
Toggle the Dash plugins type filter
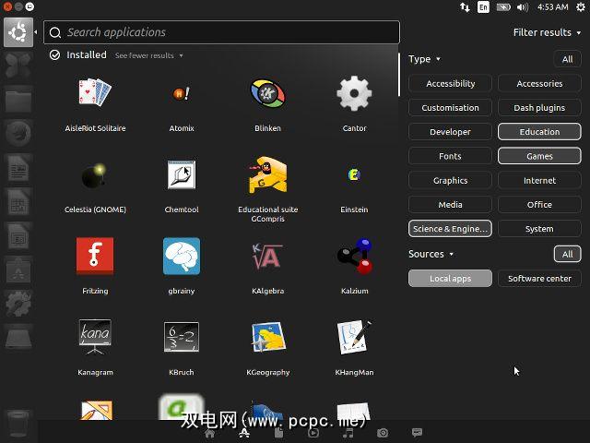539,108
